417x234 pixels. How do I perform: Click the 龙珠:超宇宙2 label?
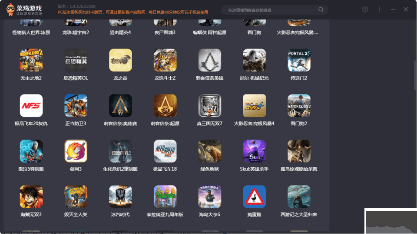(76, 32)
